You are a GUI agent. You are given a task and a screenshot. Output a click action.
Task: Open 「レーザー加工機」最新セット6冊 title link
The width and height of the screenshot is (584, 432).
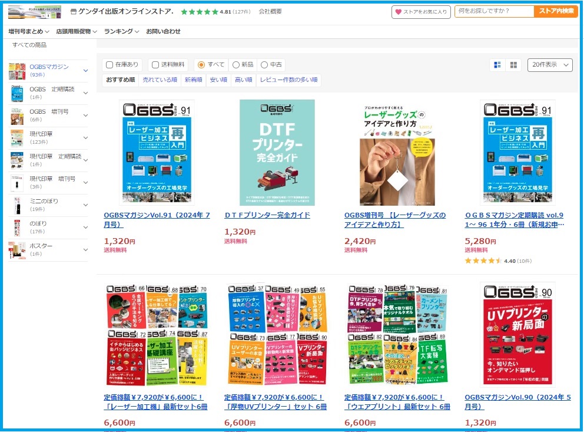155,402
